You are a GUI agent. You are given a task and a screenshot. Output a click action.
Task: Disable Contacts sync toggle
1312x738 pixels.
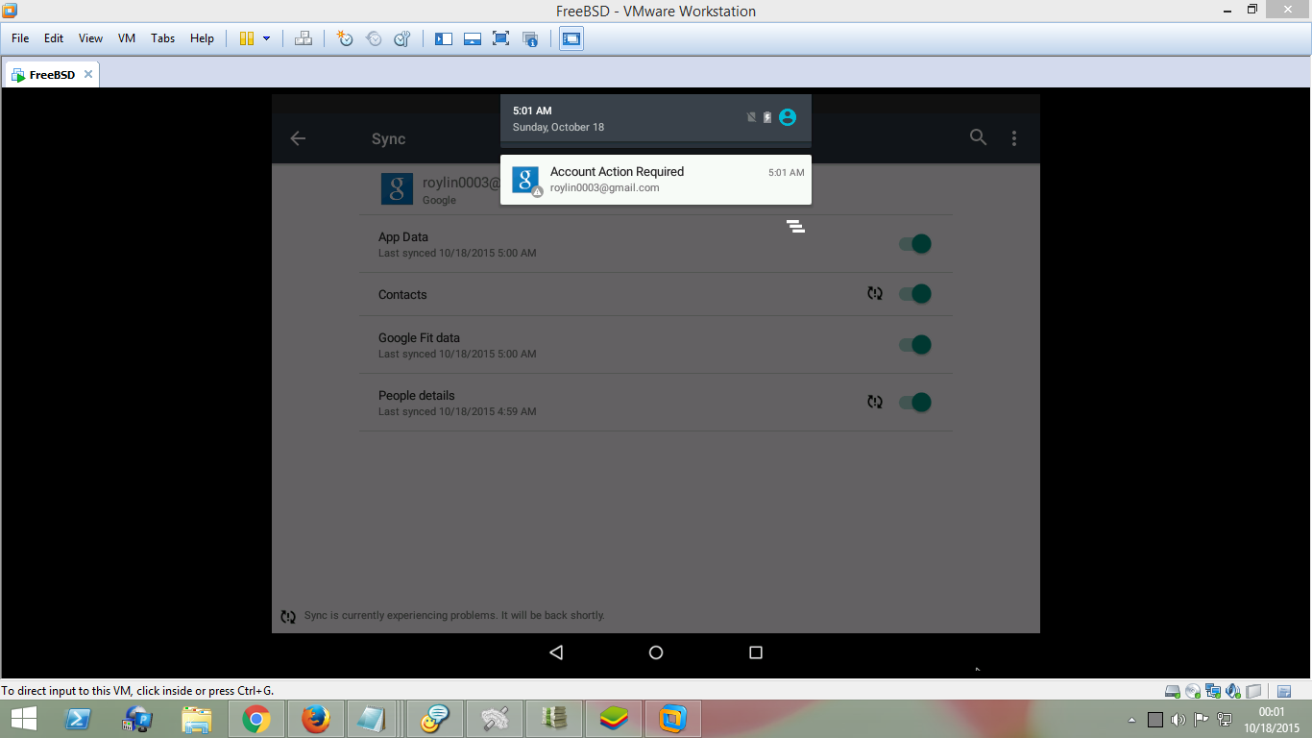point(915,294)
